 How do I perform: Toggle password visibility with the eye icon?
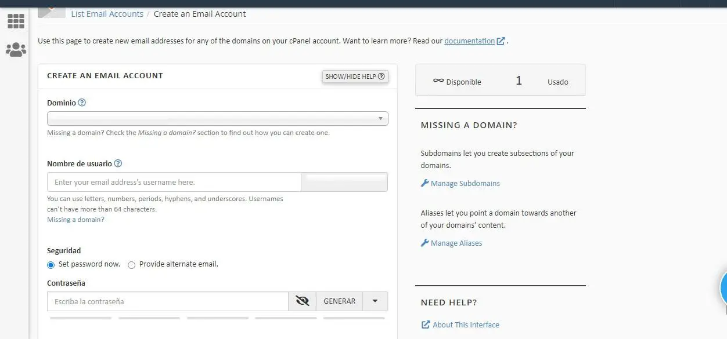[x=302, y=301]
